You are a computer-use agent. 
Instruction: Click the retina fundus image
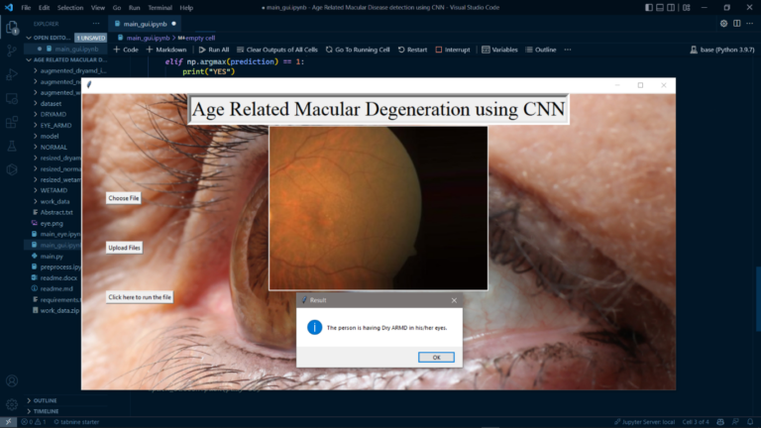[379, 208]
